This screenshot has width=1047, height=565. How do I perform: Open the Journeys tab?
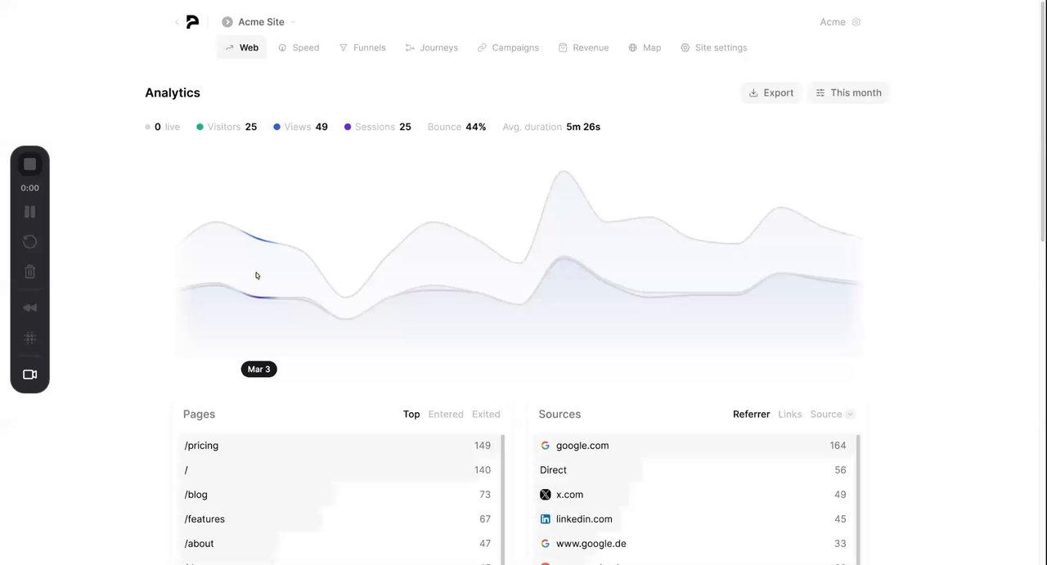click(432, 47)
